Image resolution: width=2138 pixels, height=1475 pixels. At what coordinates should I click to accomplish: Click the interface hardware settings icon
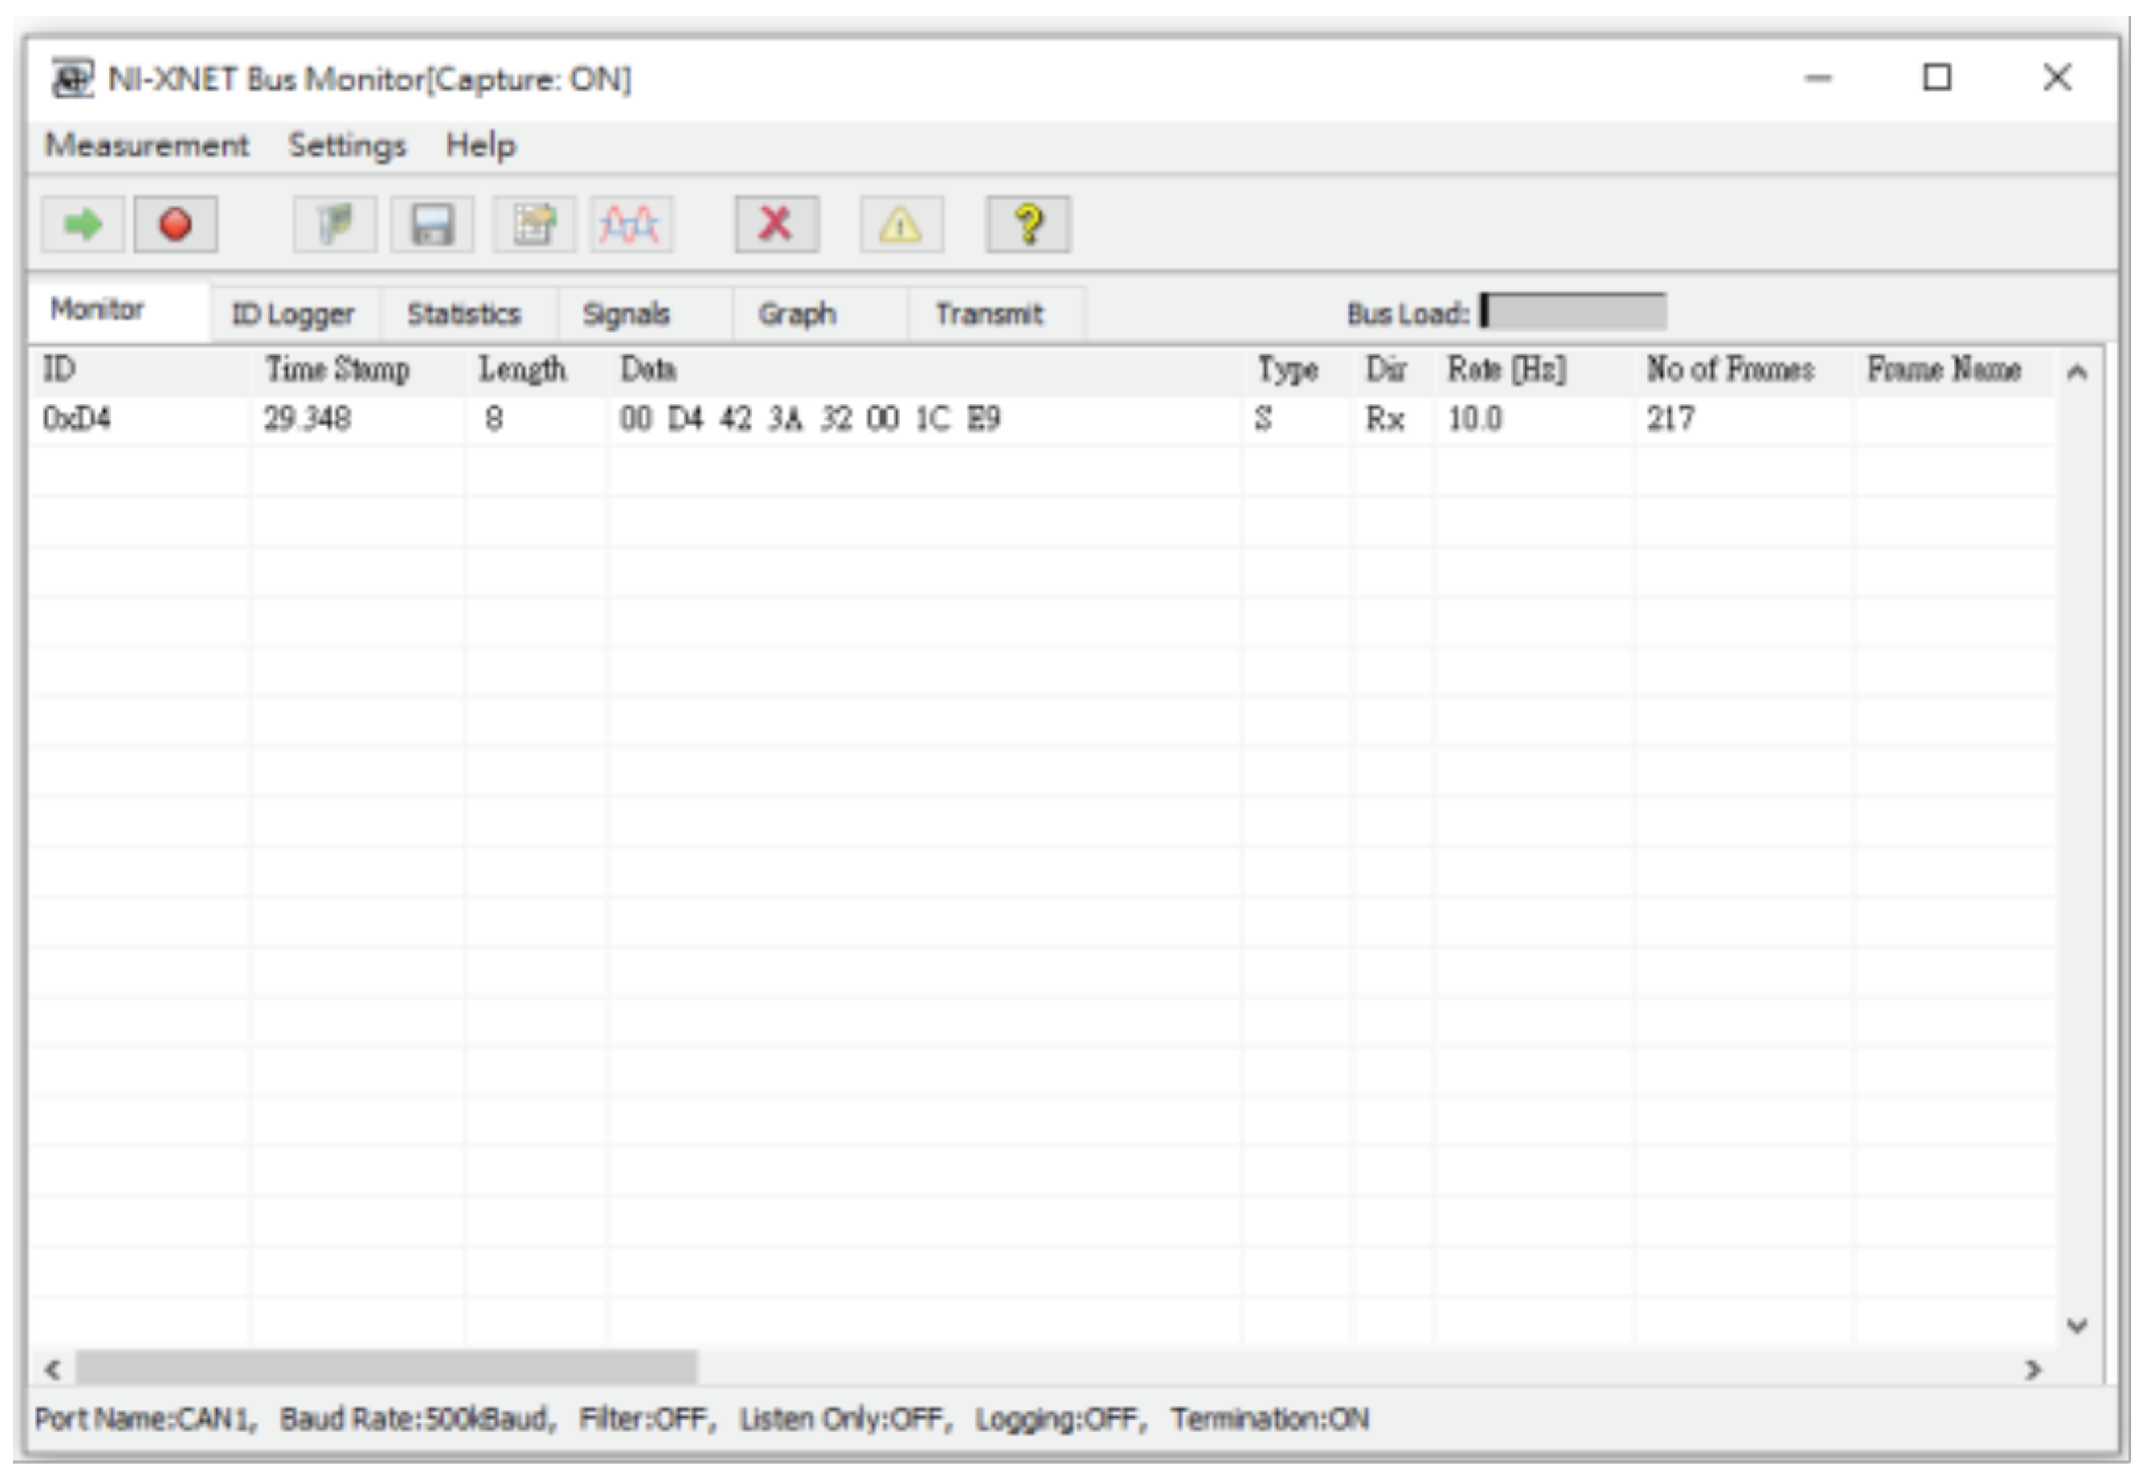[x=334, y=224]
